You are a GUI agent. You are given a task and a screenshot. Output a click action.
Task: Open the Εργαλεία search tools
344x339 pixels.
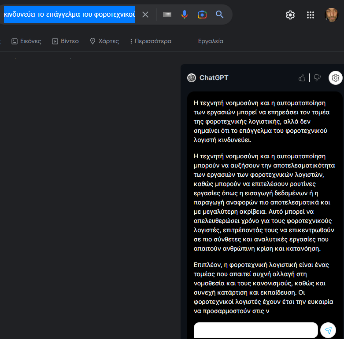tap(211, 41)
